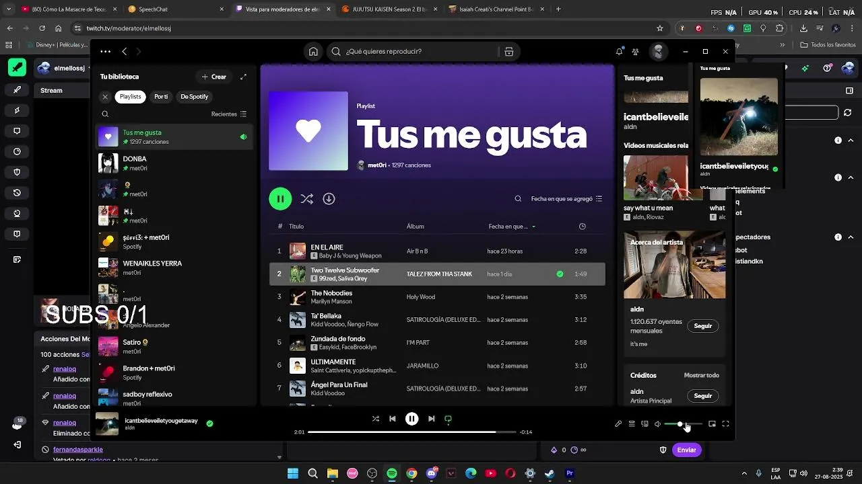This screenshot has height=484, width=862.
Task: Search within the playlist using magnifier icon
Action: click(518, 199)
